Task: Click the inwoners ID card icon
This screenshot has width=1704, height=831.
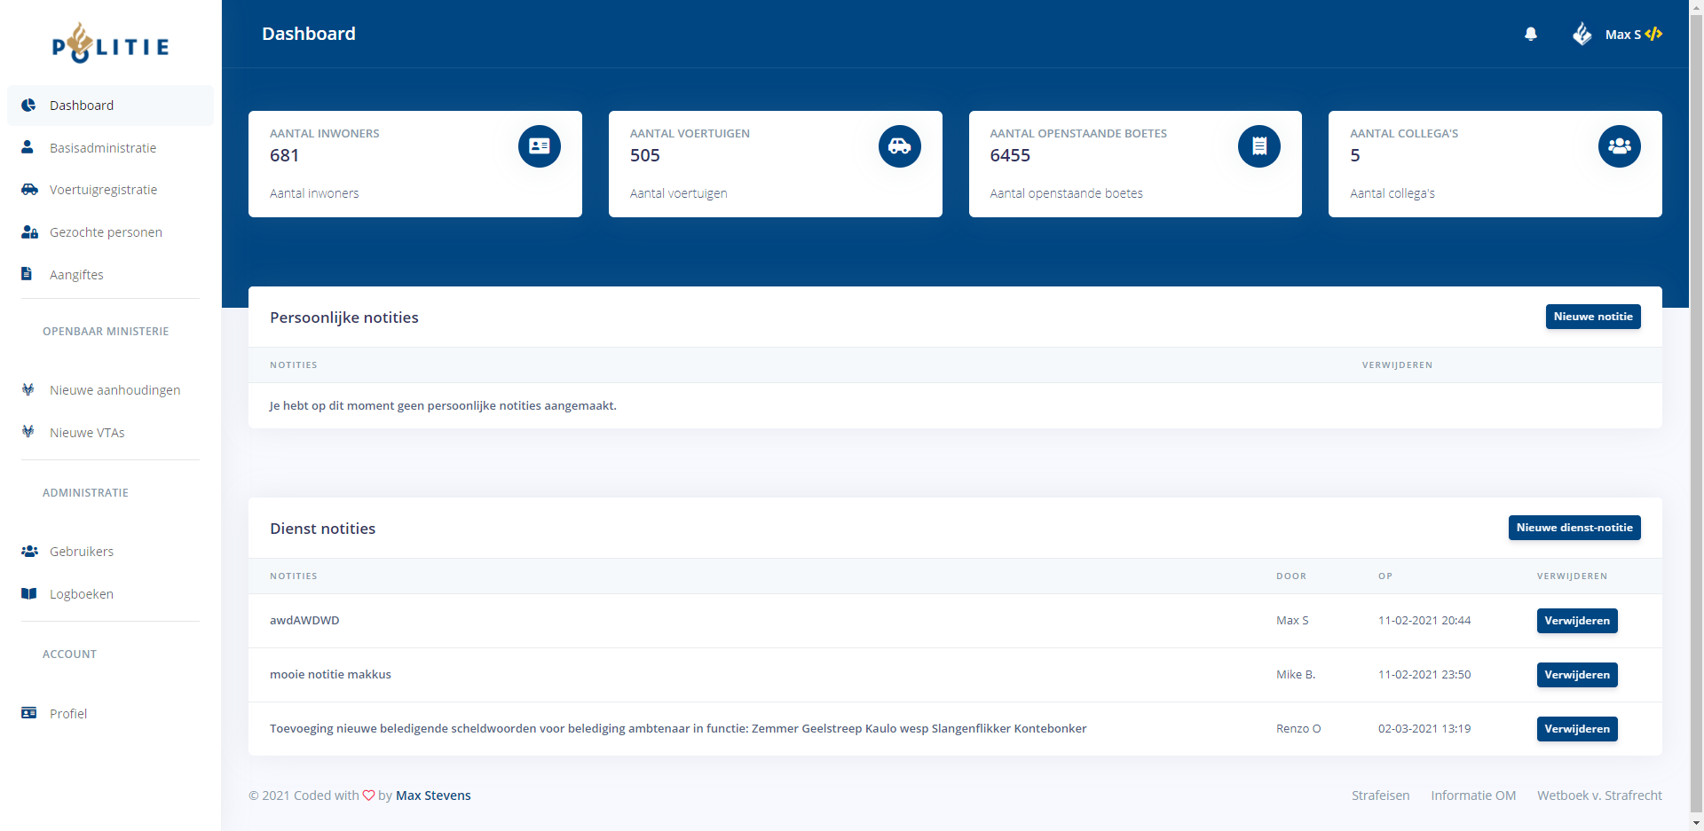Action: click(539, 146)
